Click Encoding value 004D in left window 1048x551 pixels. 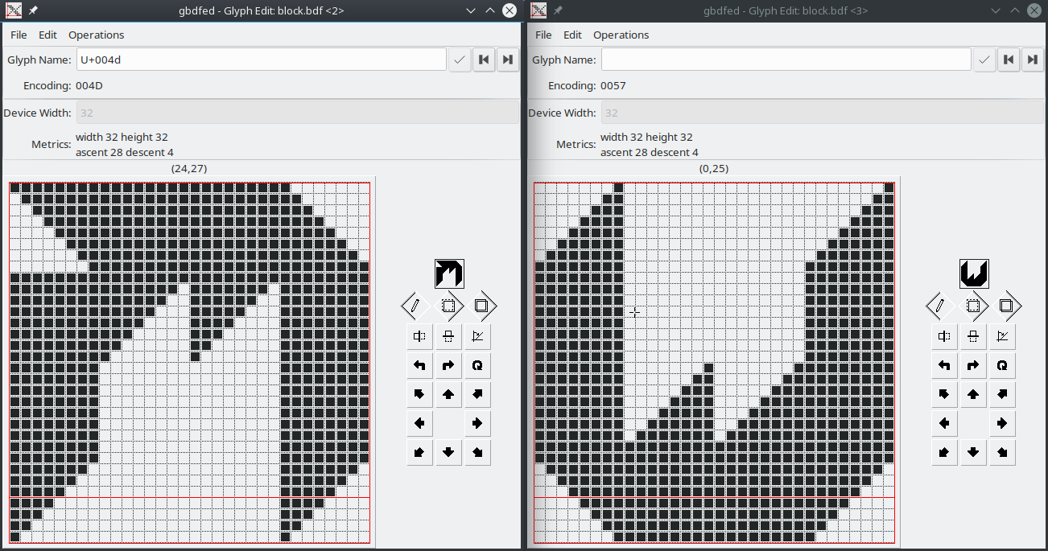pyautogui.click(x=89, y=85)
